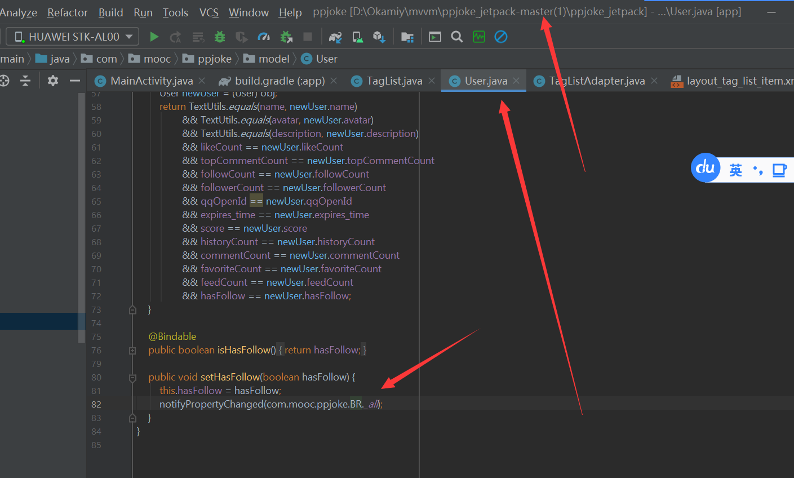Screen dimensions: 794x478
Task: Open the AVD Manager icon
Action: pyautogui.click(x=357, y=37)
